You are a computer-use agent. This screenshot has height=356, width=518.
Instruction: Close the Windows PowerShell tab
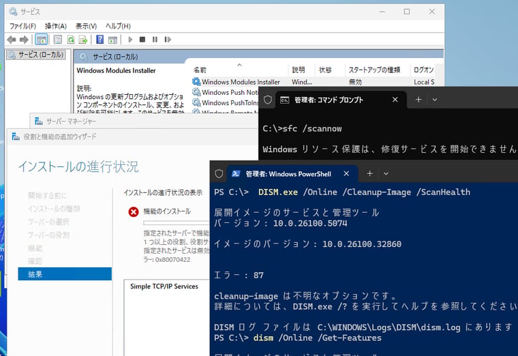coord(346,173)
